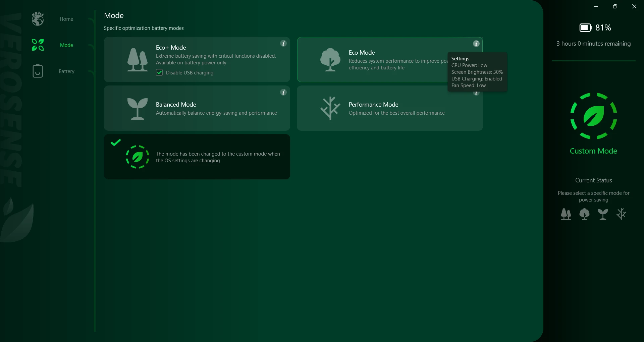Click the globe Home icon
644x342 pixels.
pos(38,19)
